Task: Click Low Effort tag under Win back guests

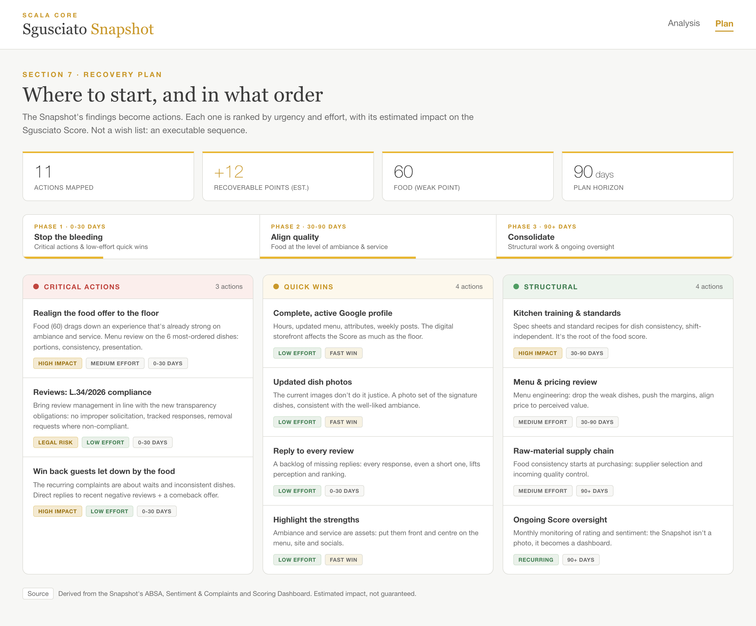Action: (x=109, y=511)
